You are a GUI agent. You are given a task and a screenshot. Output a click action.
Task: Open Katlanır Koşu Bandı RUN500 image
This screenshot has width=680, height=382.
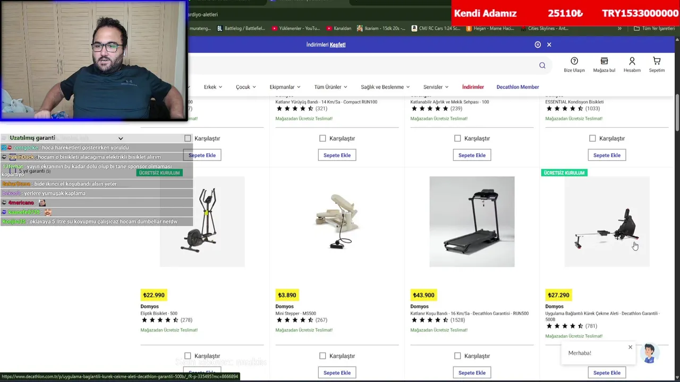point(472,222)
